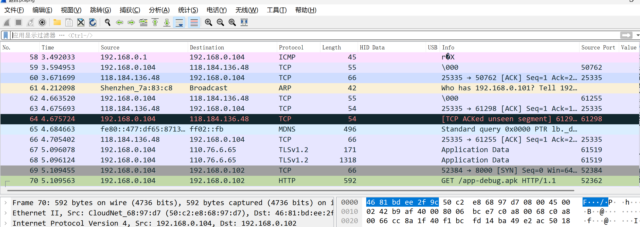Zoom in on packet list text
The width and height of the screenshot is (640, 227).
(x=208, y=23)
